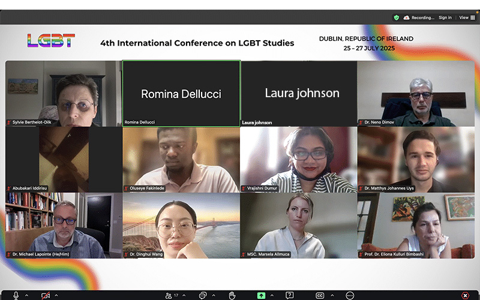Click the 'Vrajishni Dumur' name label

[262, 188]
